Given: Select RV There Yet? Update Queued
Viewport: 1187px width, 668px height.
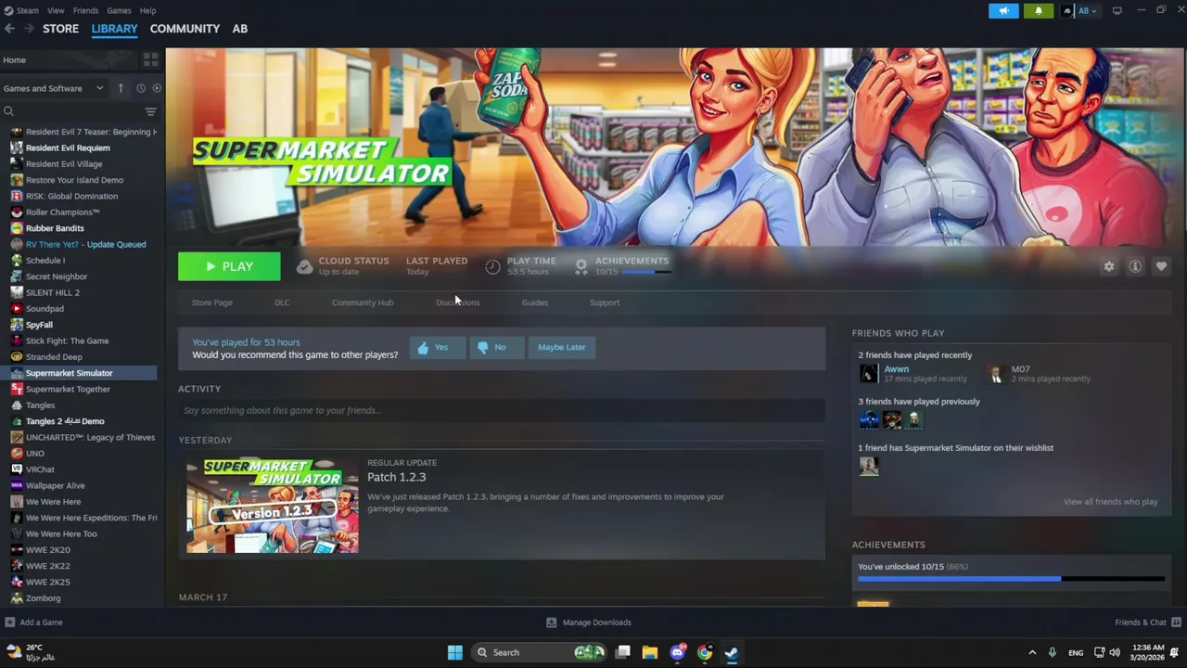Looking at the screenshot, I should click(x=85, y=244).
